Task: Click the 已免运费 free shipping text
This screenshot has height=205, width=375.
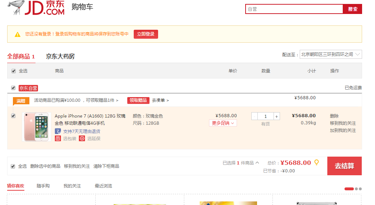Action: [x=353, y=88]
